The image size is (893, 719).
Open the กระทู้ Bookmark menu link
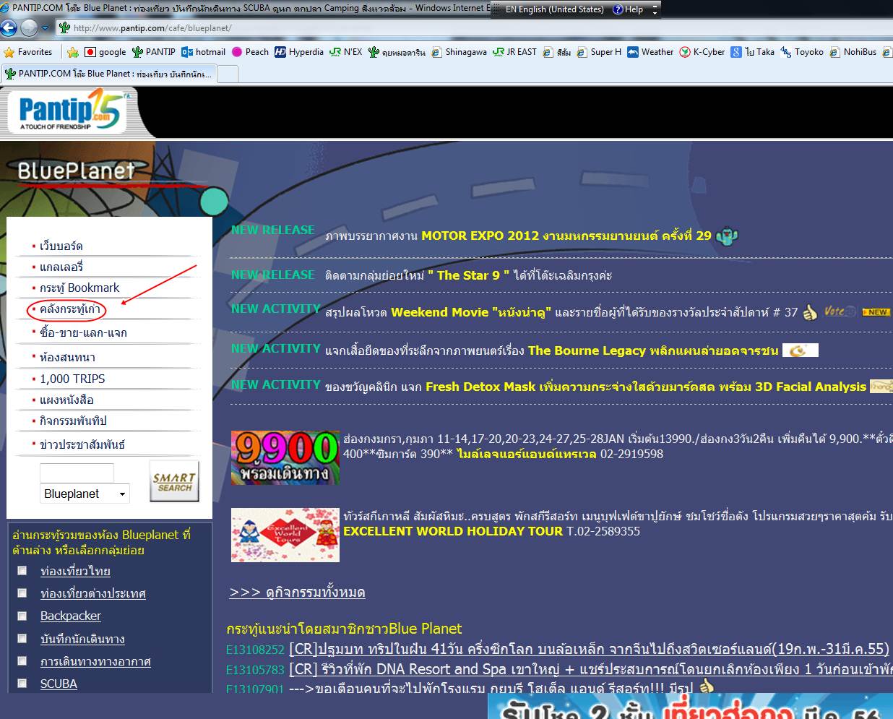[x=79, y=288]
